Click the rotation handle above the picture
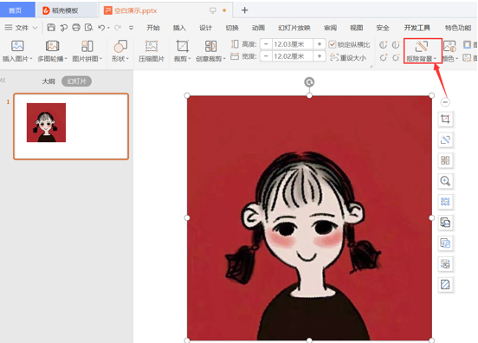Screen dimensions: 478x343 pyautogui.click(x=309, y=82)
